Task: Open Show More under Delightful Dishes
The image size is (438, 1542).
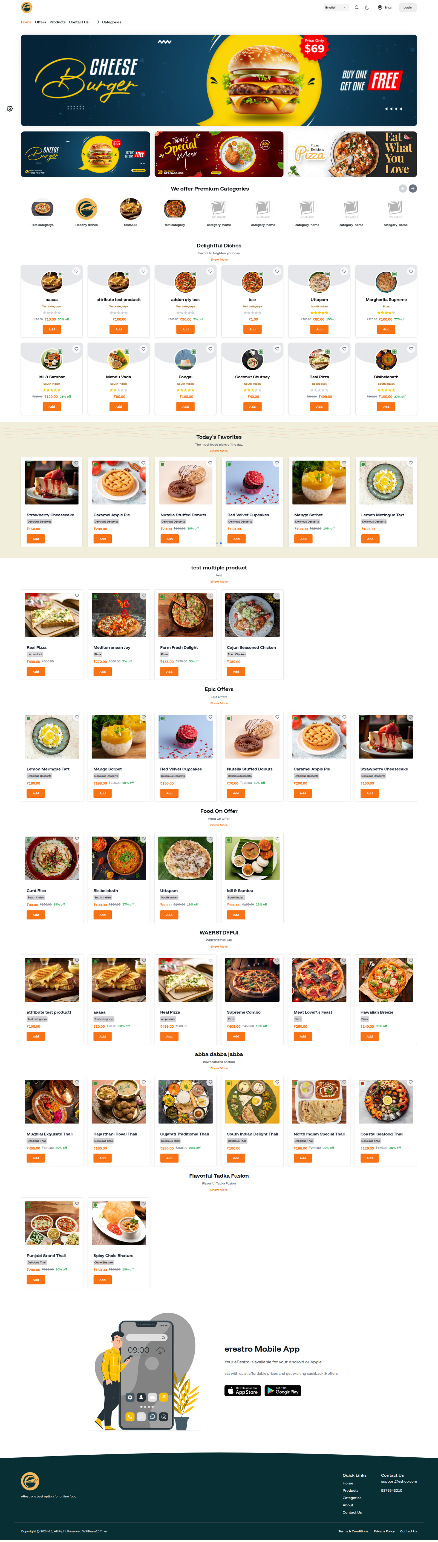Action: [x=219, y=260]
